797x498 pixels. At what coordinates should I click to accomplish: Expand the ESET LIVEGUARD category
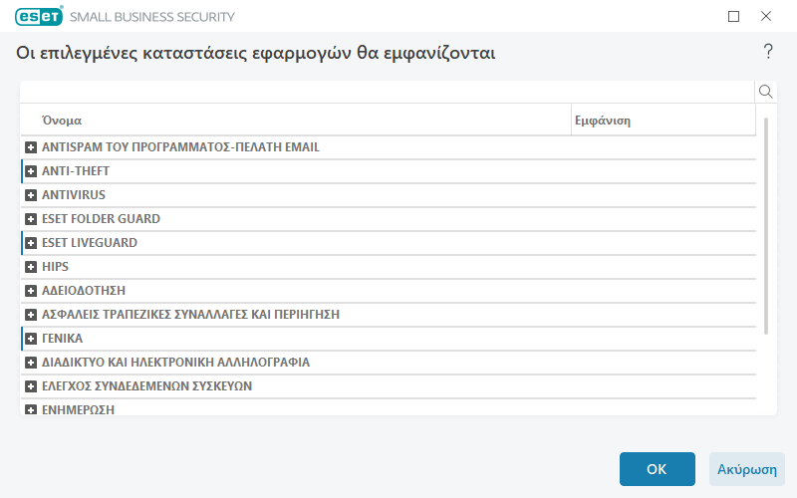click(31, 243)
